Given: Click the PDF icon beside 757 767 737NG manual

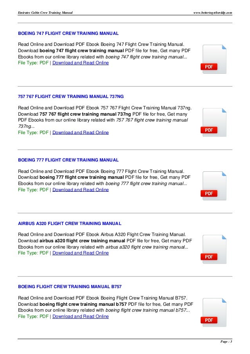Looking at the screenshot, I should (x=214, y=122).
